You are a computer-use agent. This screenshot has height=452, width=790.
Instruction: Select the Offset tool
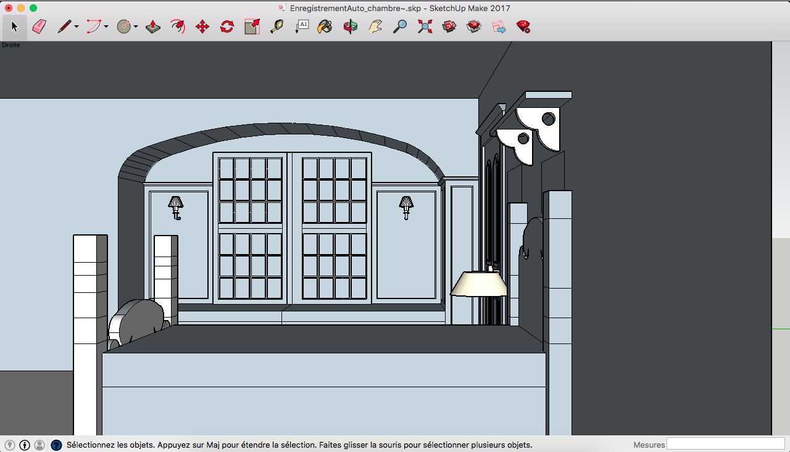pos(178,27)
